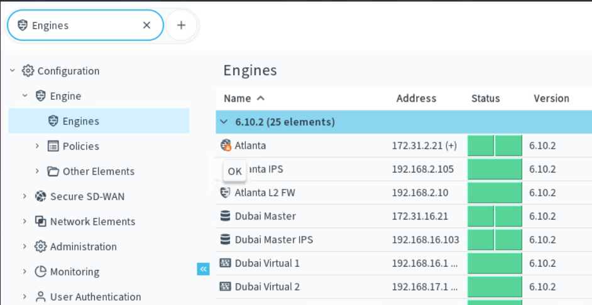Screen dimensions: 592x305
Task: Expand the Policies tree node
Action: coord(37,146)
